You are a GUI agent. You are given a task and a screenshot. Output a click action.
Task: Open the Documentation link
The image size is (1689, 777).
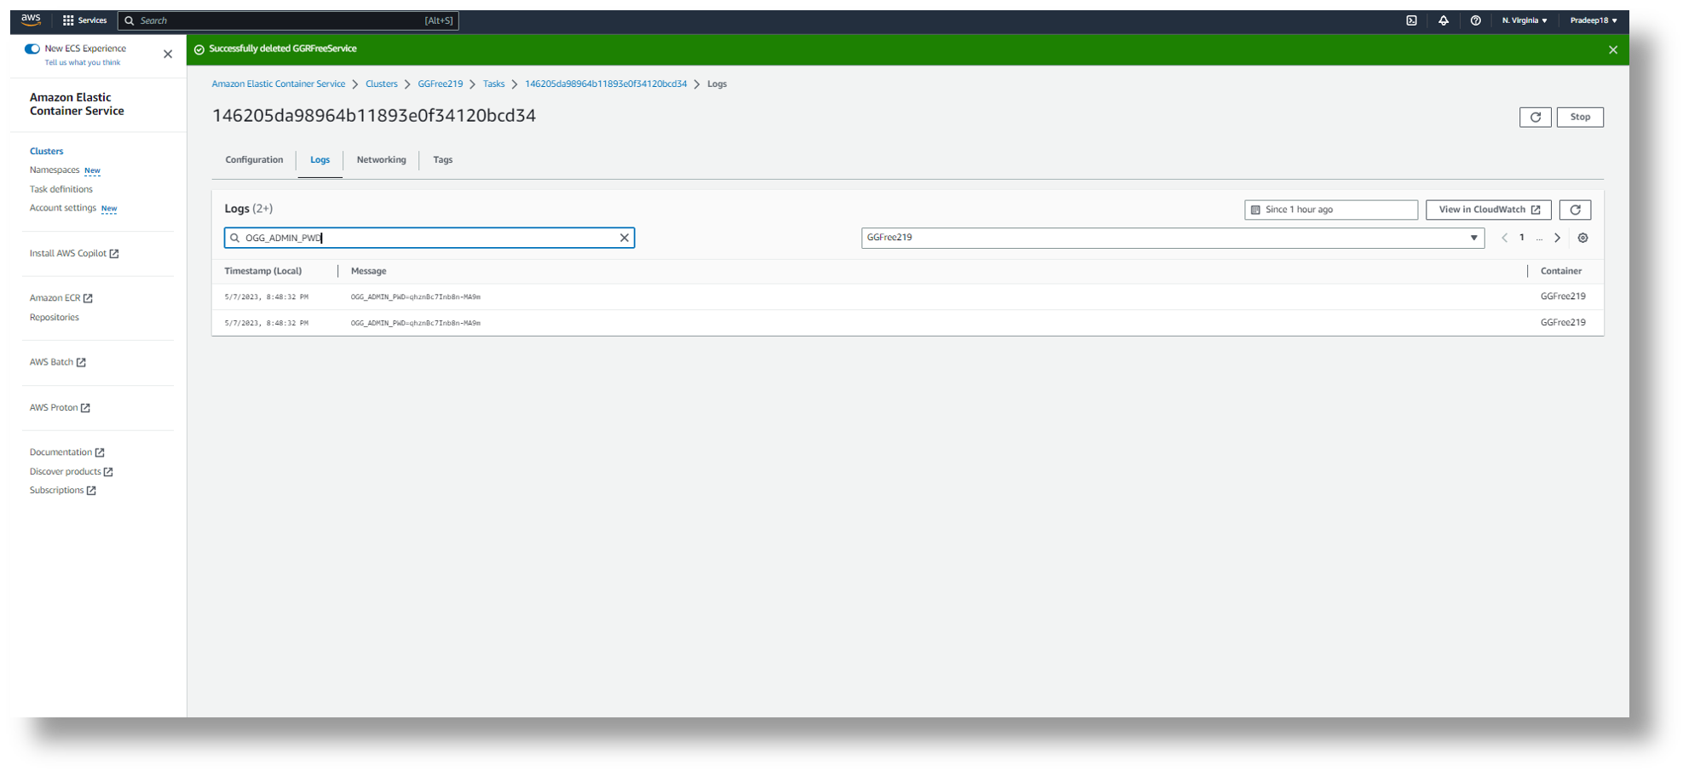(66, 452)
